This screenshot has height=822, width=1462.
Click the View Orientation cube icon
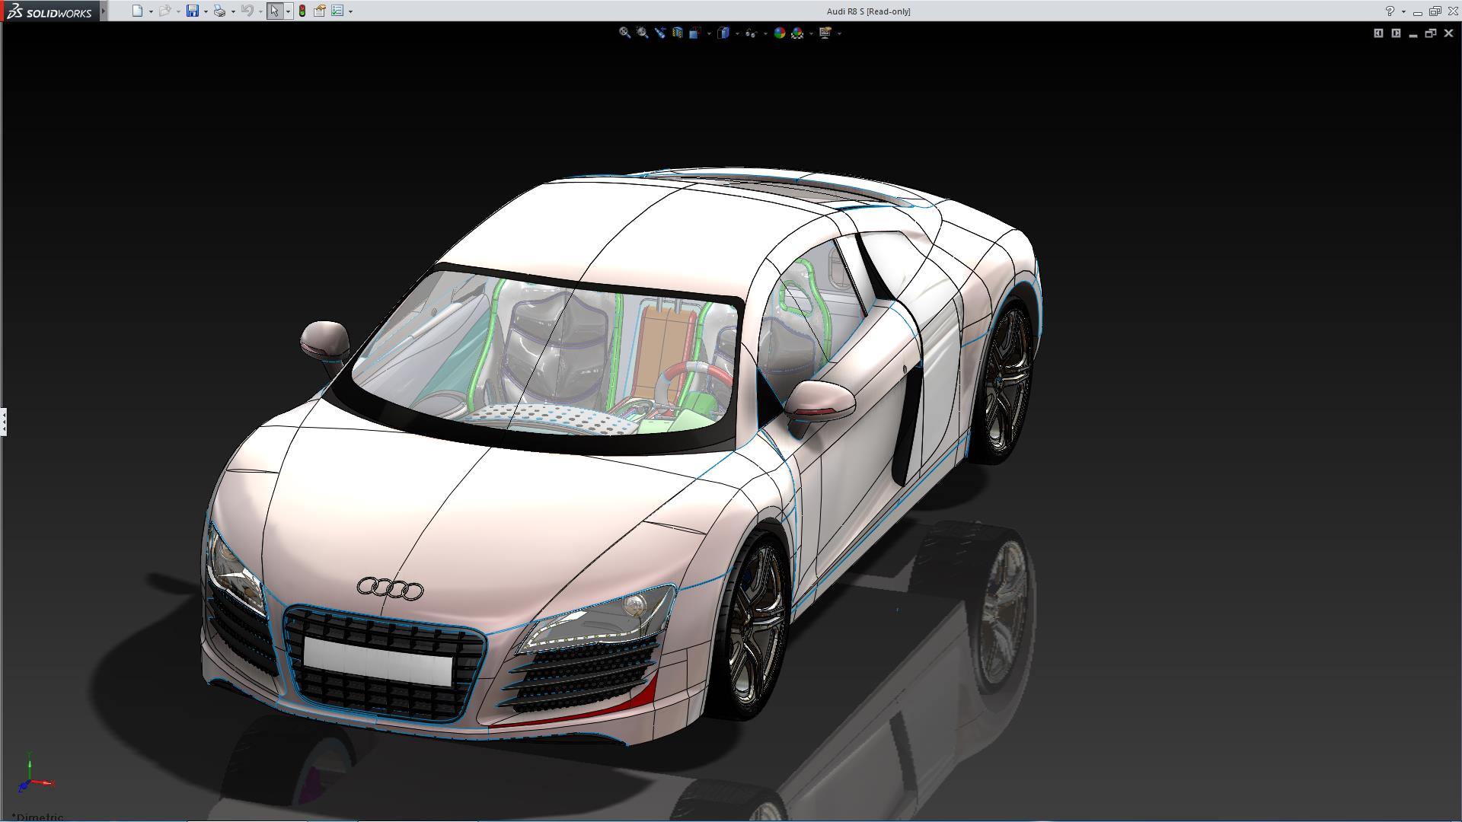[x=694, y=33]
